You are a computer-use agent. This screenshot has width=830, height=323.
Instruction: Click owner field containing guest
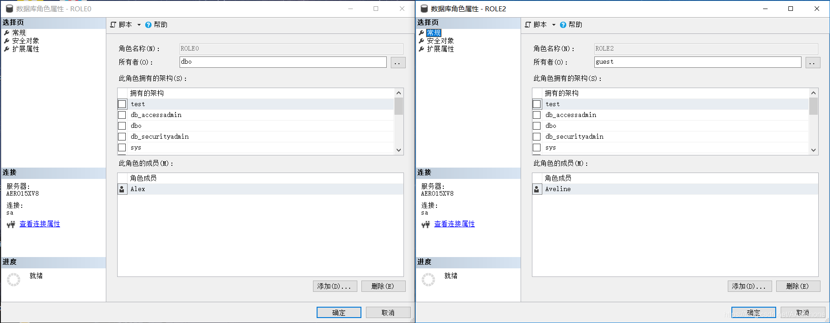click(698, 62)
